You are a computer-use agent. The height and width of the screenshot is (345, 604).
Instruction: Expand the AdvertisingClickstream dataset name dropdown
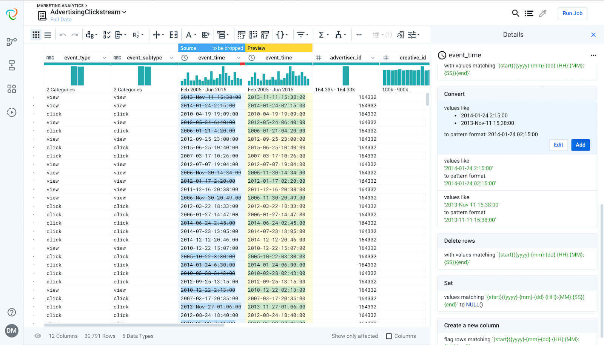click(x=124, y=12)
